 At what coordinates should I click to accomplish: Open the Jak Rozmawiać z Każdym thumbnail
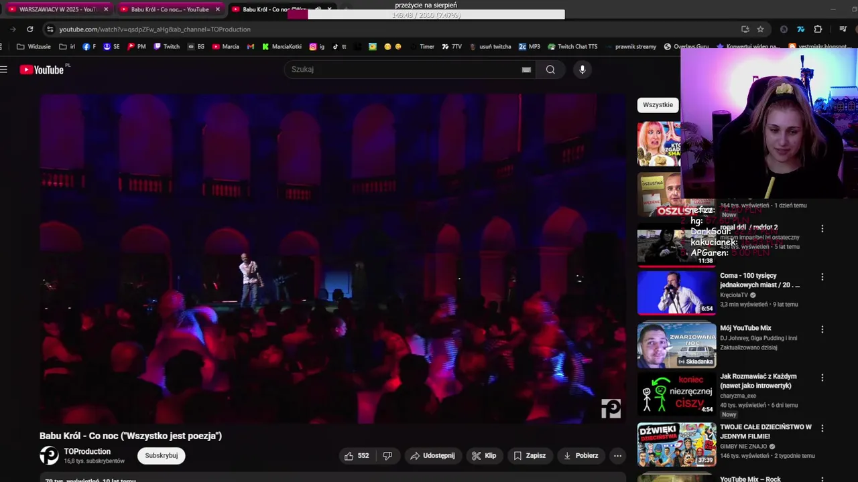point(676,394)
